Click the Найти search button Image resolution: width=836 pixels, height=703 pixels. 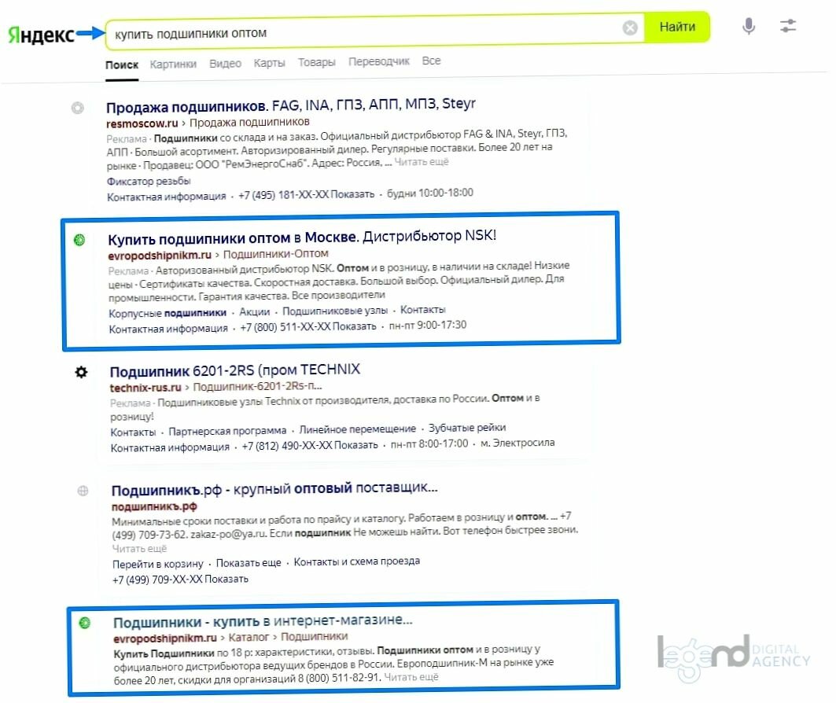(x=677, y=27)
